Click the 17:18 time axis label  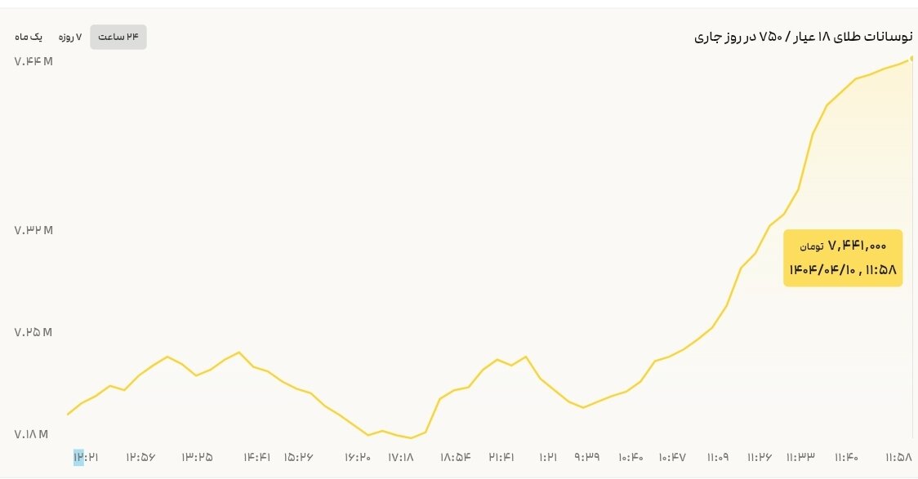pos(400,458)
